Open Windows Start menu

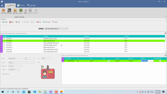click(x=3, y=92)
